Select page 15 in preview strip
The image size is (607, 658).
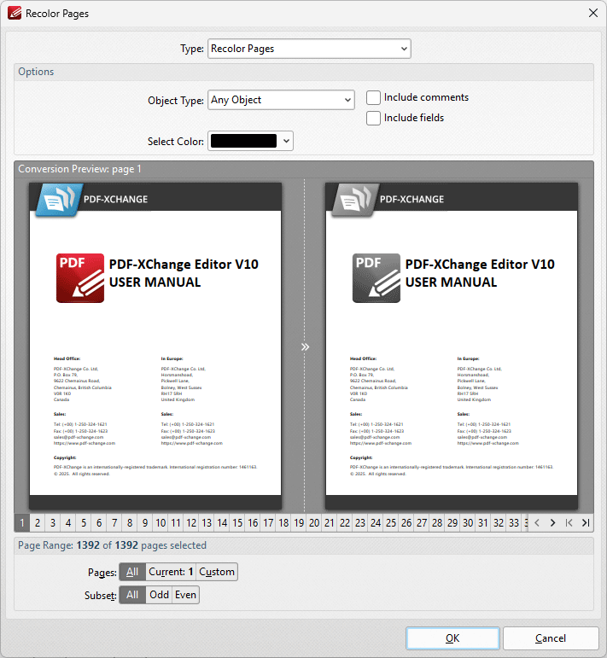click(x=237, y=522)
